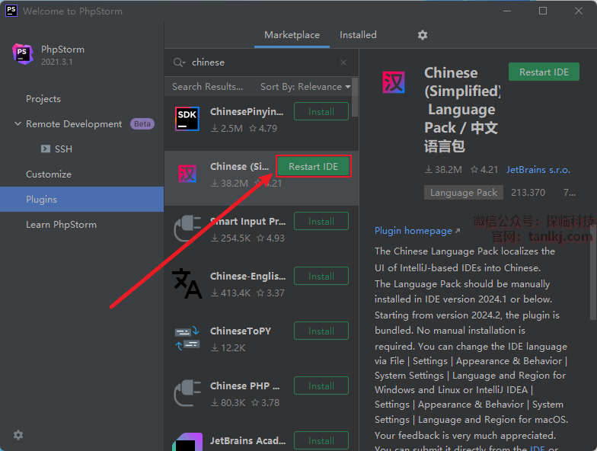Select the ChinesePinyin... plugin name

pyautogui.click(x=247, y=111)
